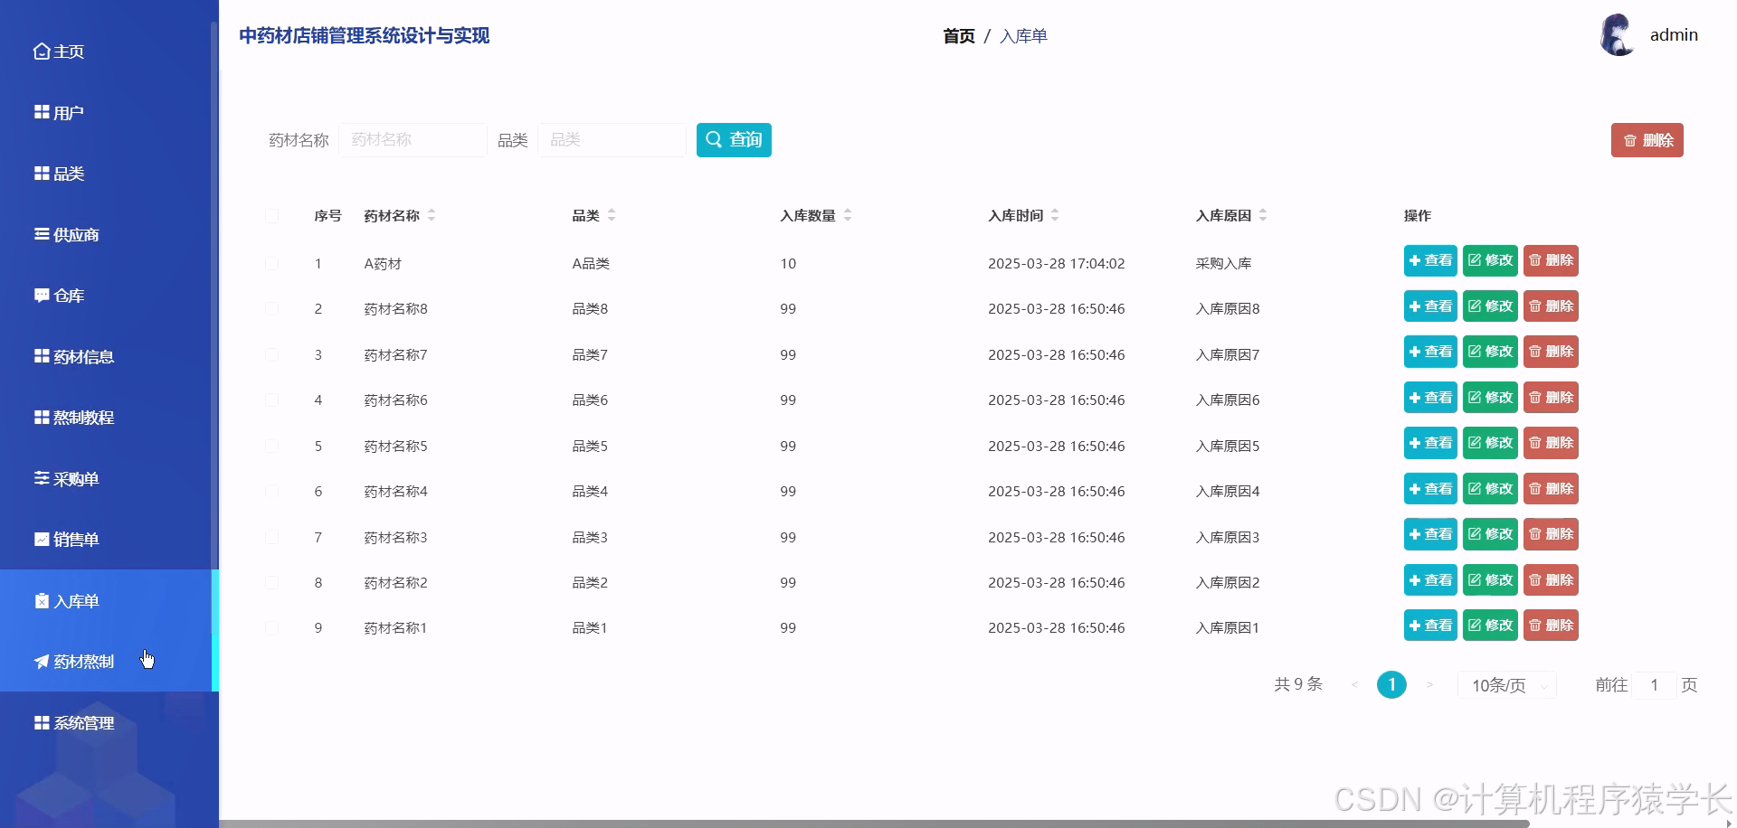Click the red 删除 bulk delete button
The image size is (1737, 828).
1647,140
